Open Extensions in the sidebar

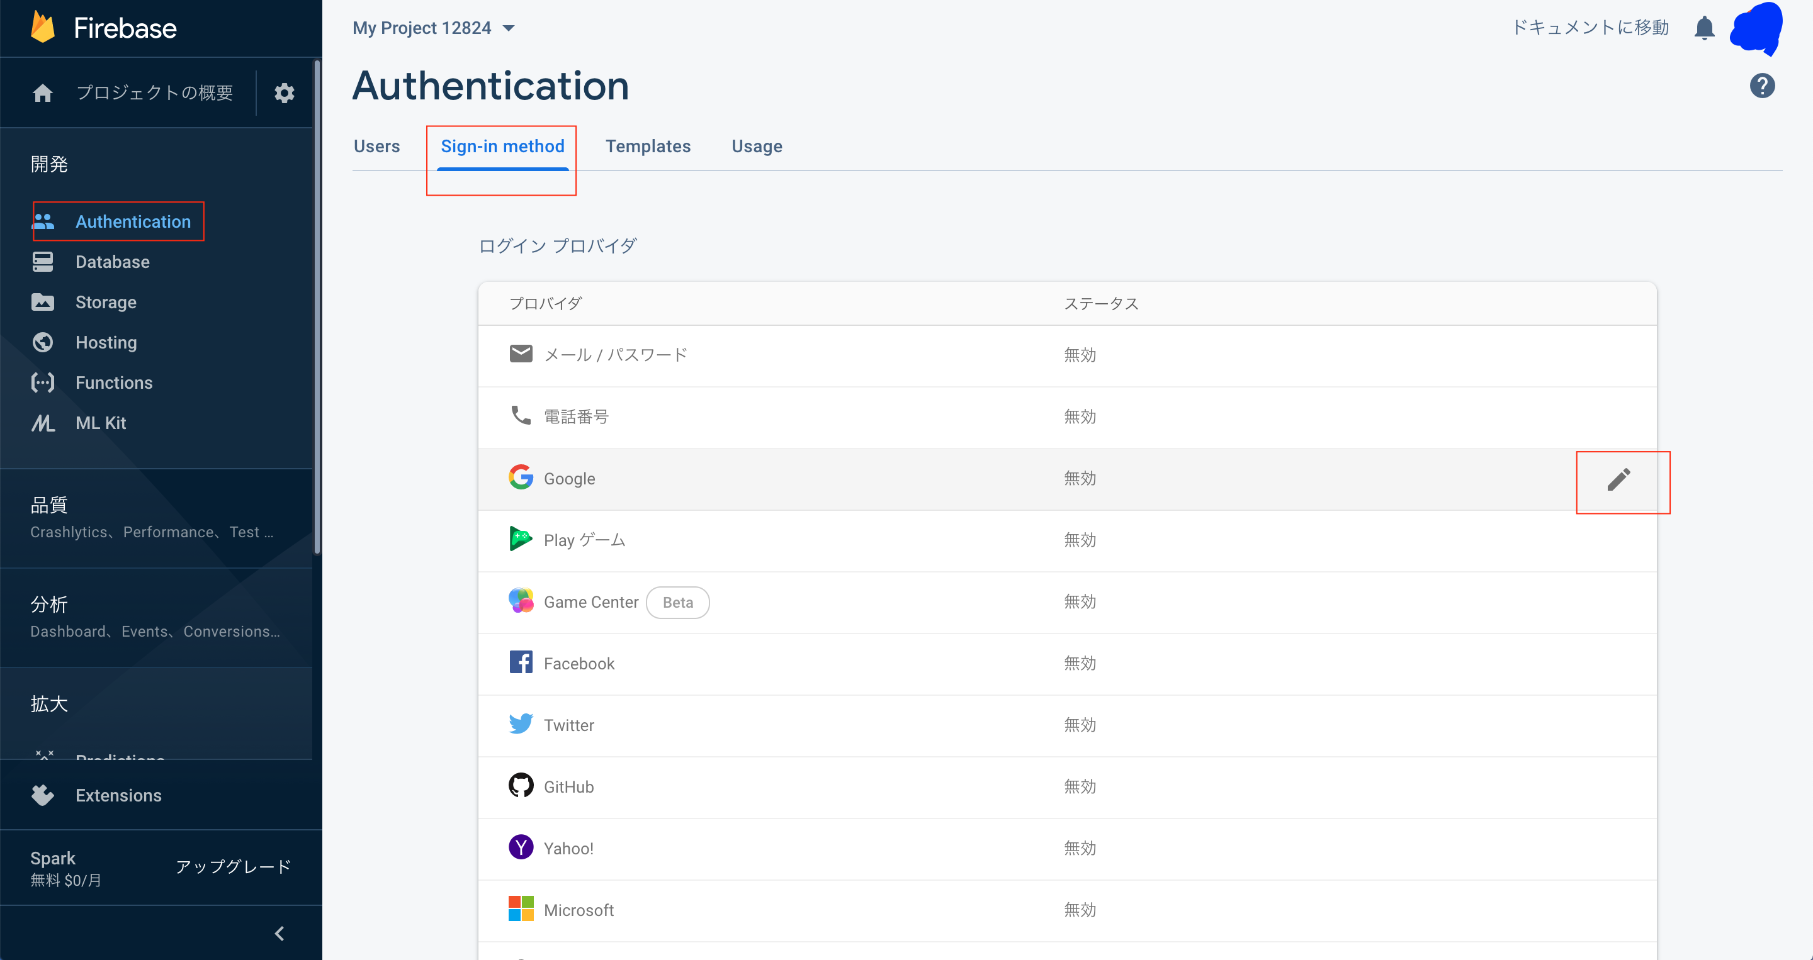pos(118,795)
